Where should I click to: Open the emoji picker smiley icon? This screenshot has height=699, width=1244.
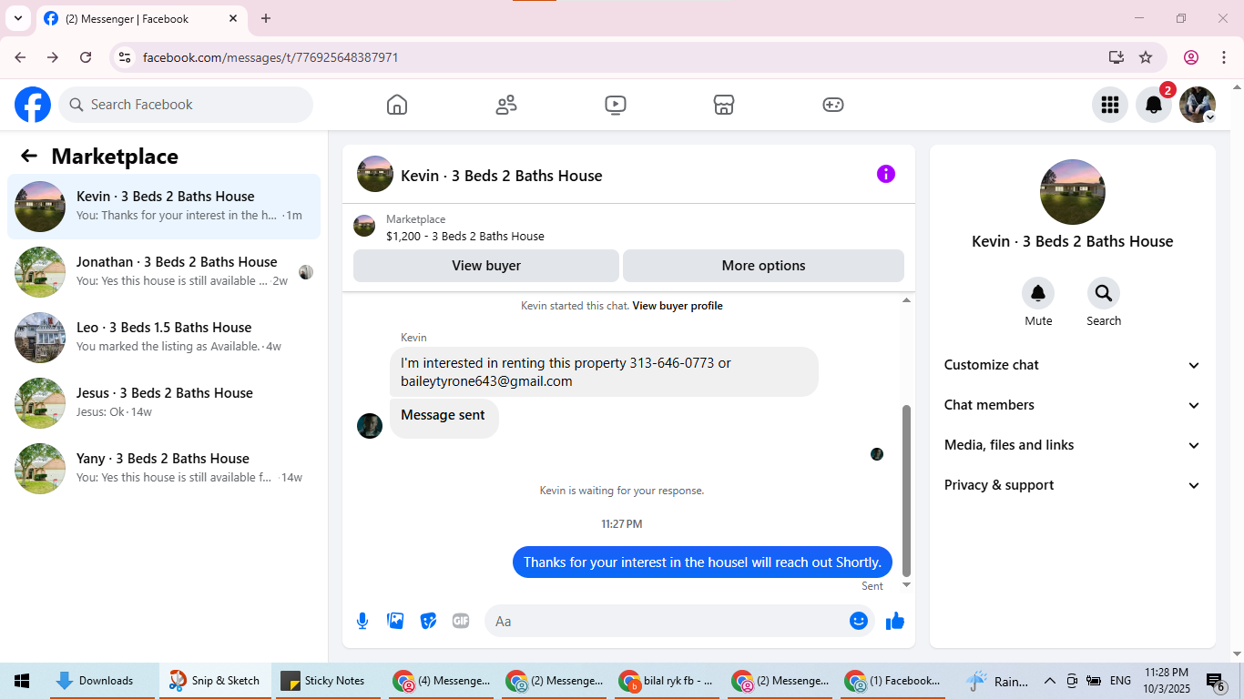(859, 621)
